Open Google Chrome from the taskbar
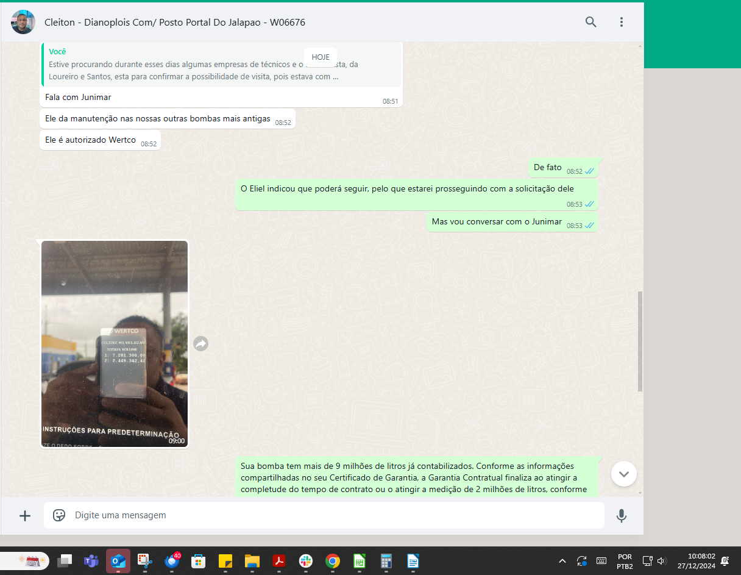The height and width of the screenshot is (575, 741). [332, 561]
